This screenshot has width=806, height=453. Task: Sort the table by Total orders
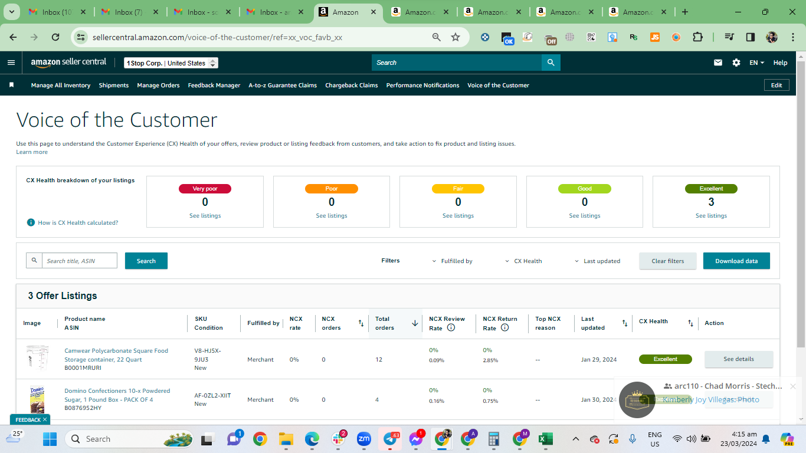[415, 323]
